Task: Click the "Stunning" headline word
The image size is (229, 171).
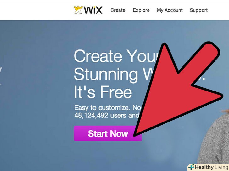Action: (106, 74)
